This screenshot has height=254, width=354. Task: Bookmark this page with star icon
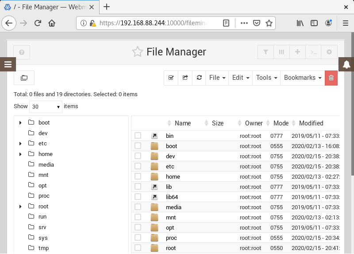pos(269,23)
